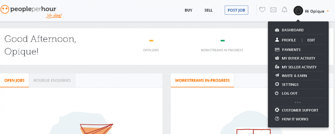Click the notifications bell icon
This screenshot has width=335, height=134.
tap(284, 10)
